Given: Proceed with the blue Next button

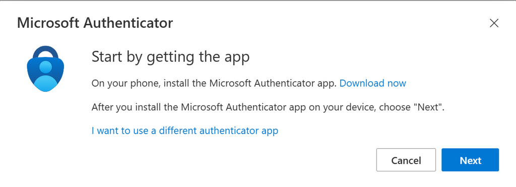Looking at the screenshot, I should point(470,160).
